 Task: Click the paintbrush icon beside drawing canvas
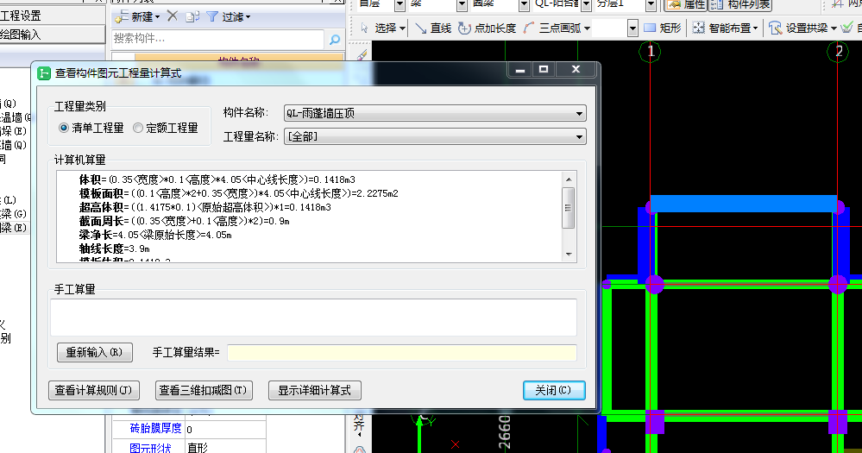tap(362, 55)
